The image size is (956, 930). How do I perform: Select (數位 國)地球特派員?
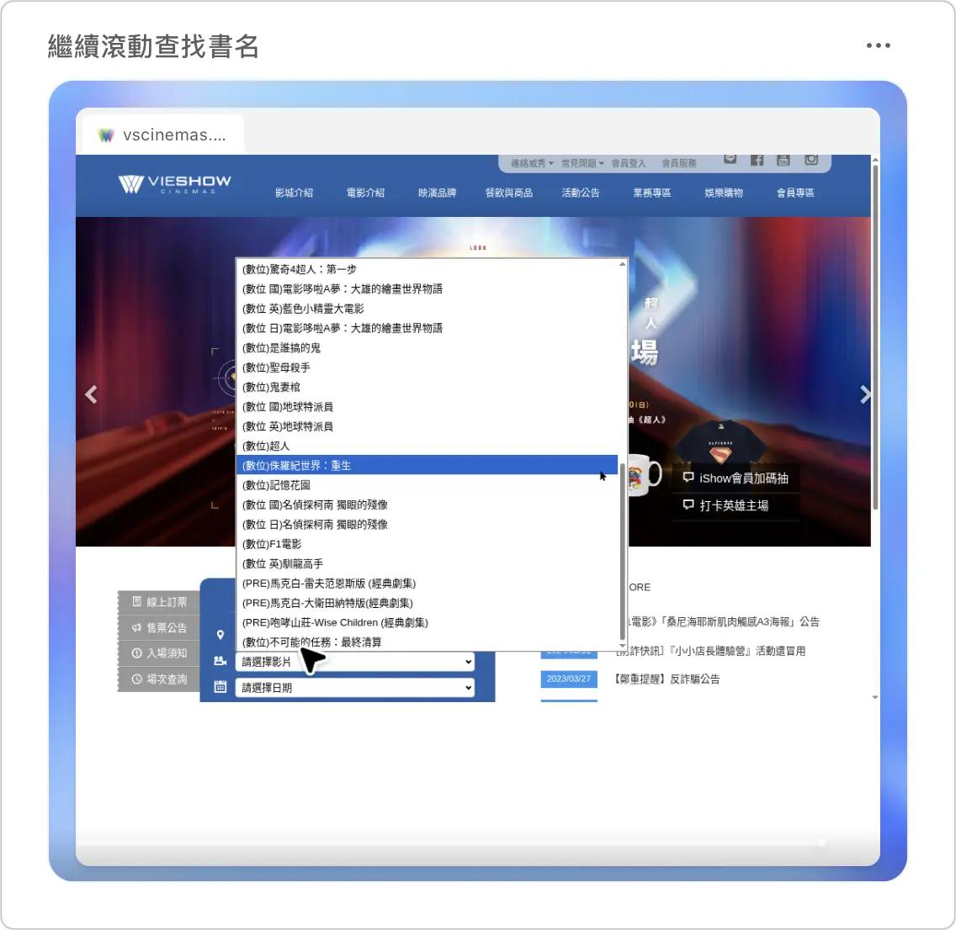427,407
